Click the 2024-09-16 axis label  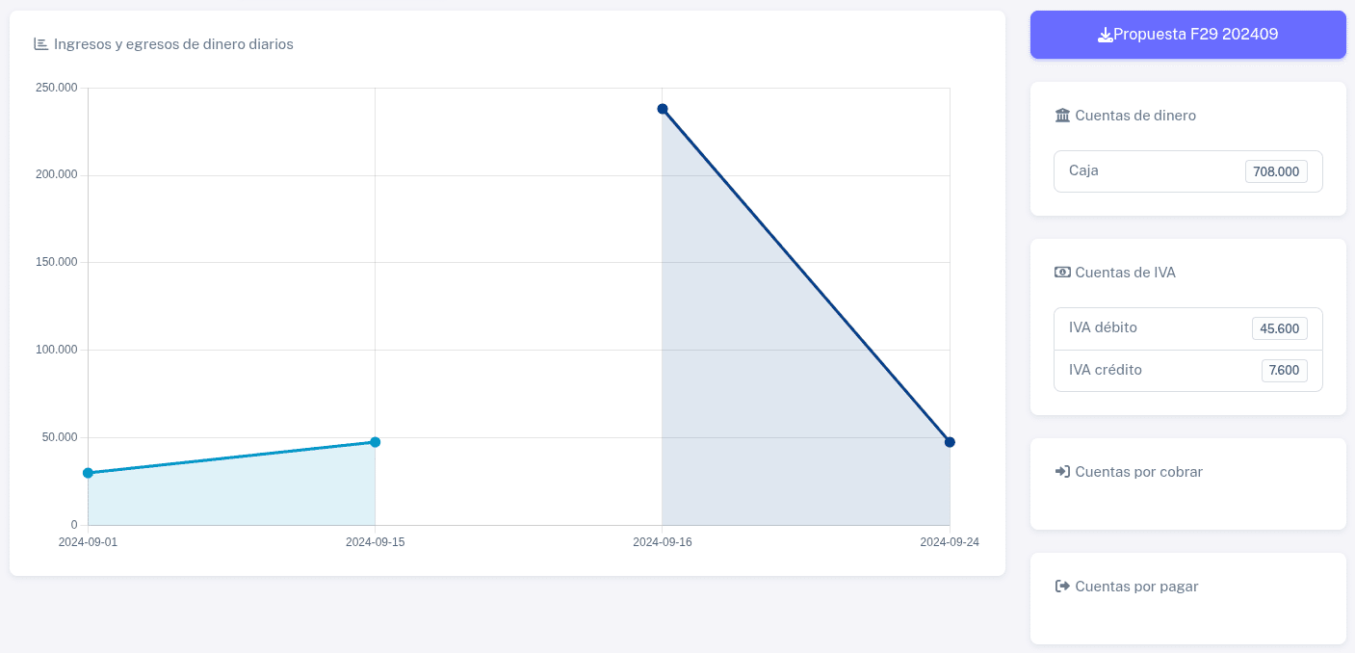point(662,541)
